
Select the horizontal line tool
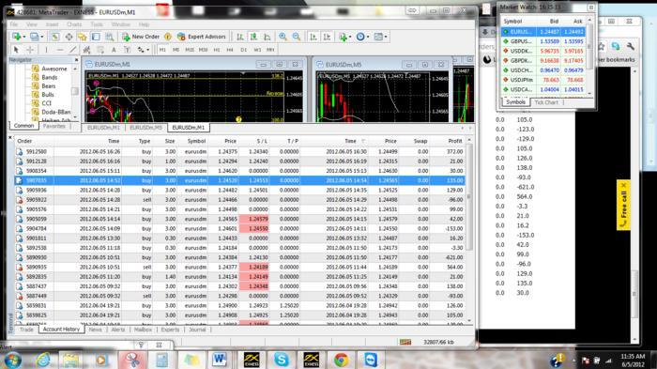point(60,50)
